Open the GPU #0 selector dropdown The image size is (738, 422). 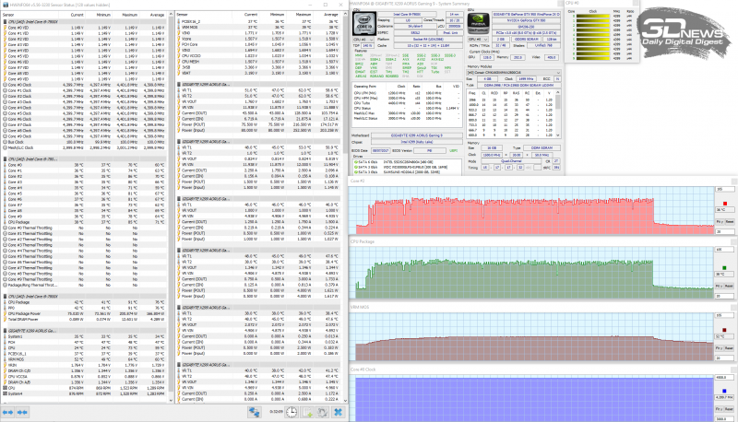click(x=478, y=40)
